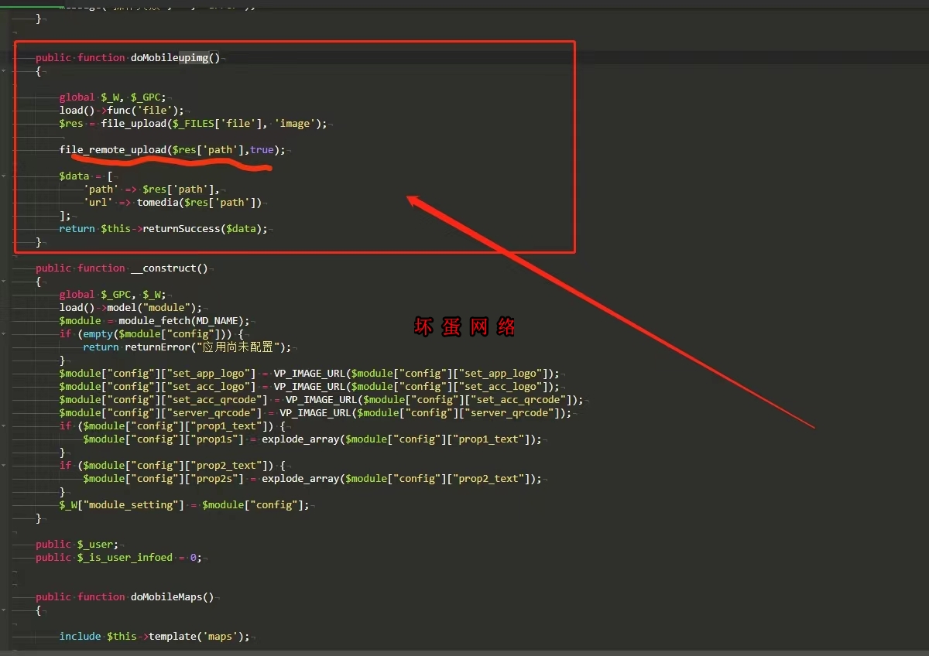Click the $_W["module_setting"] assignment line

tap(184, 504)
